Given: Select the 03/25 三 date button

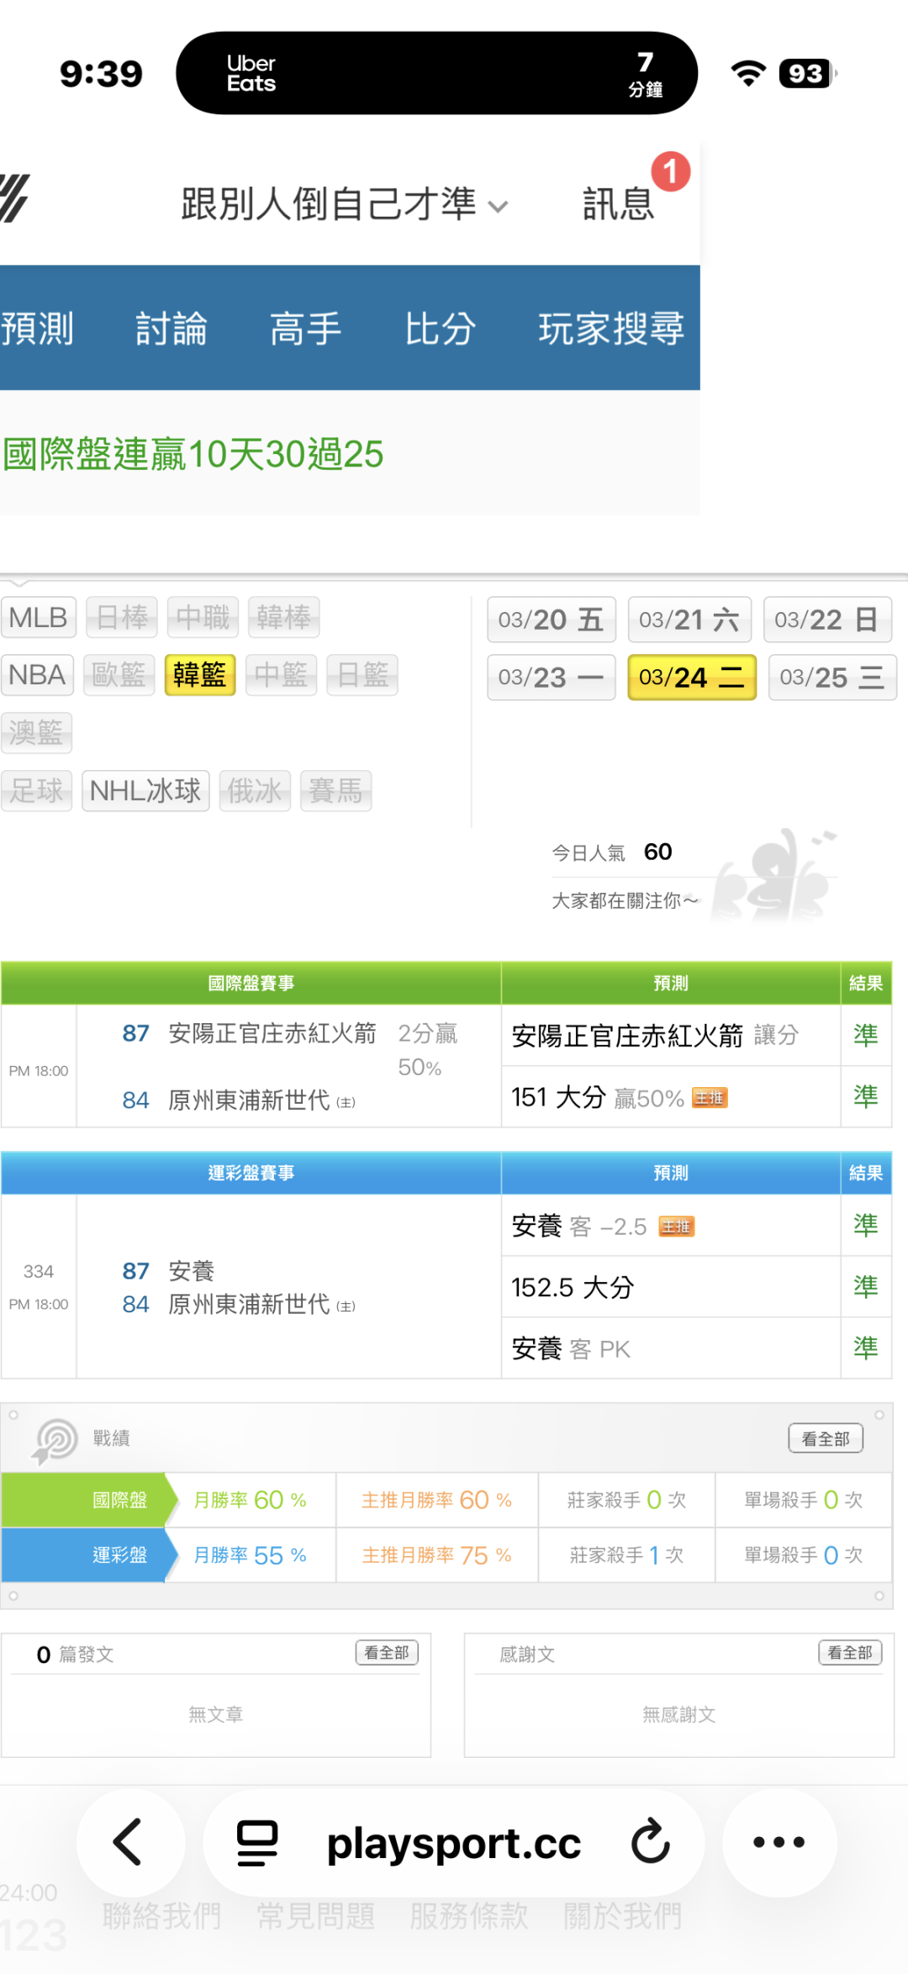Looking at the screenshot, I should (x=831, y=678).
